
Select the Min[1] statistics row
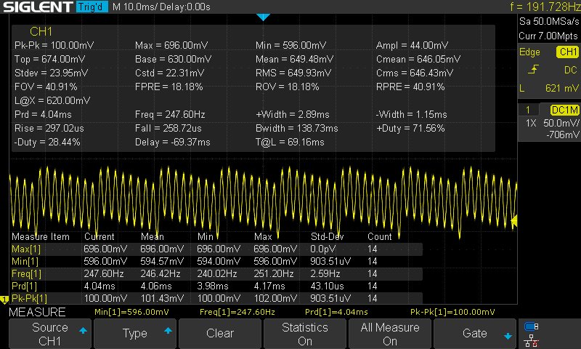tap(216, 262)
